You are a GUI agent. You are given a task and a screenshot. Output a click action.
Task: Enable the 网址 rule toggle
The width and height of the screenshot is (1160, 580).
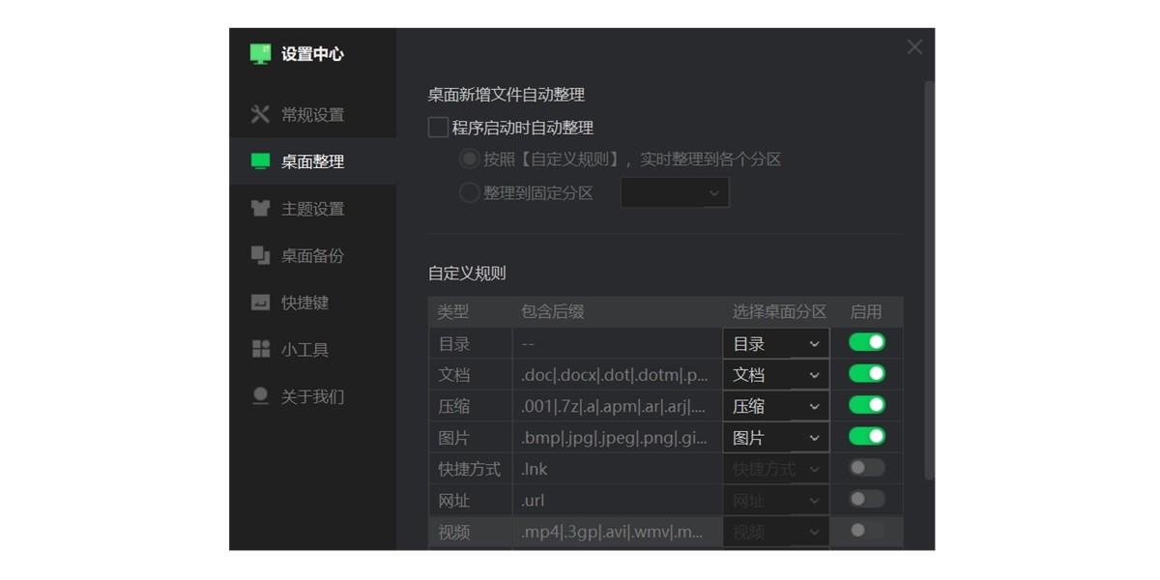[x=867, y=499]
